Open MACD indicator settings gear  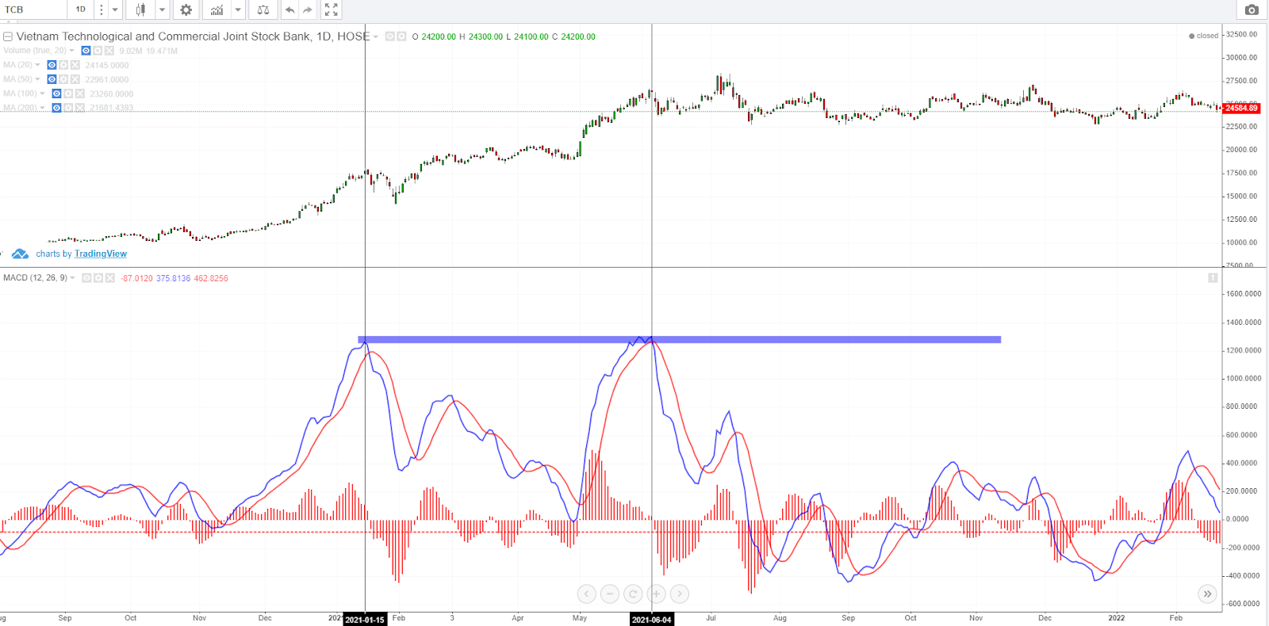click(98, 278)
